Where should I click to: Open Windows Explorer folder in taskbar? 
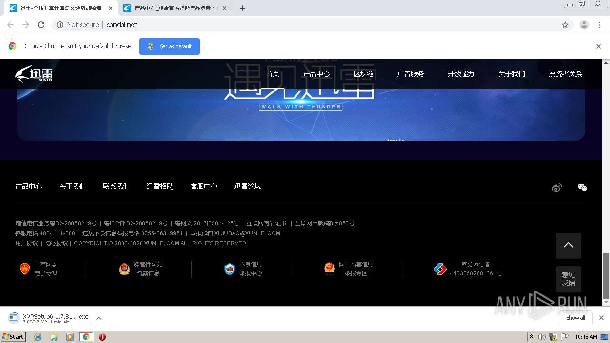tap(54, 337)
